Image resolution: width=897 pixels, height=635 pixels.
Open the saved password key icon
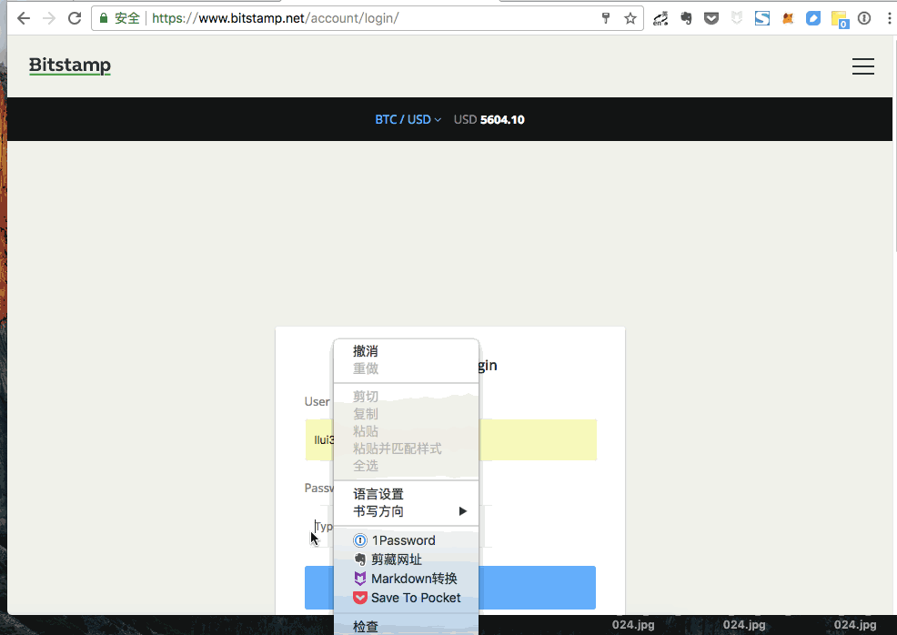pos(606,18)
